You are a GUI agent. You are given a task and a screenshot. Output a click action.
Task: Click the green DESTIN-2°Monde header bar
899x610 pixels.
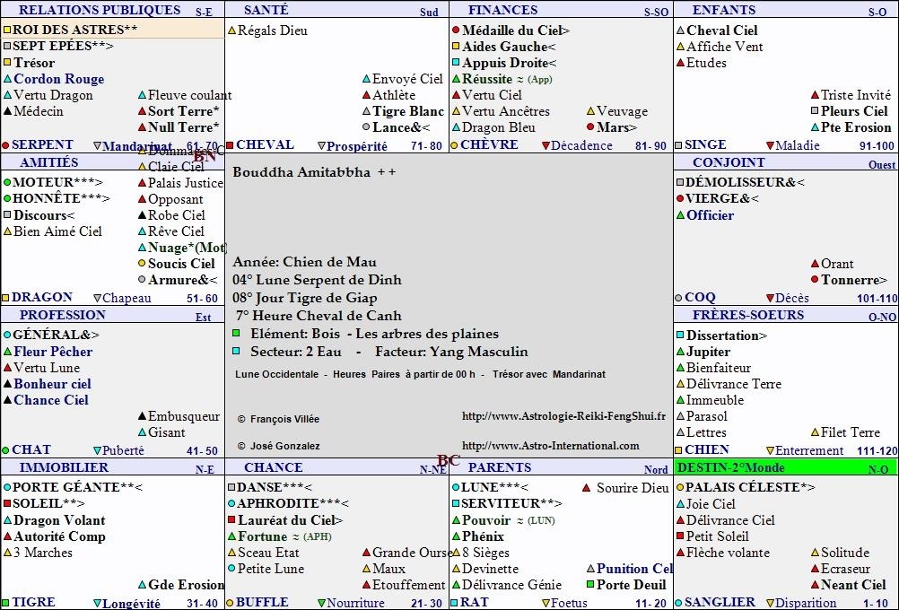pyautogui.click(x=784, y=467)
